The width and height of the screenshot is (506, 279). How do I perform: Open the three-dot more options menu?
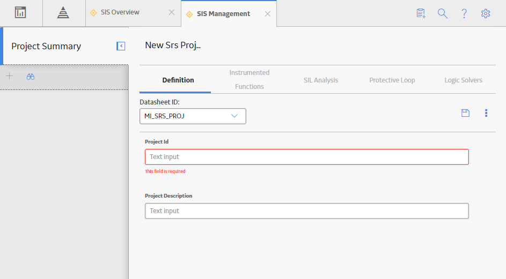click(486, 113)
